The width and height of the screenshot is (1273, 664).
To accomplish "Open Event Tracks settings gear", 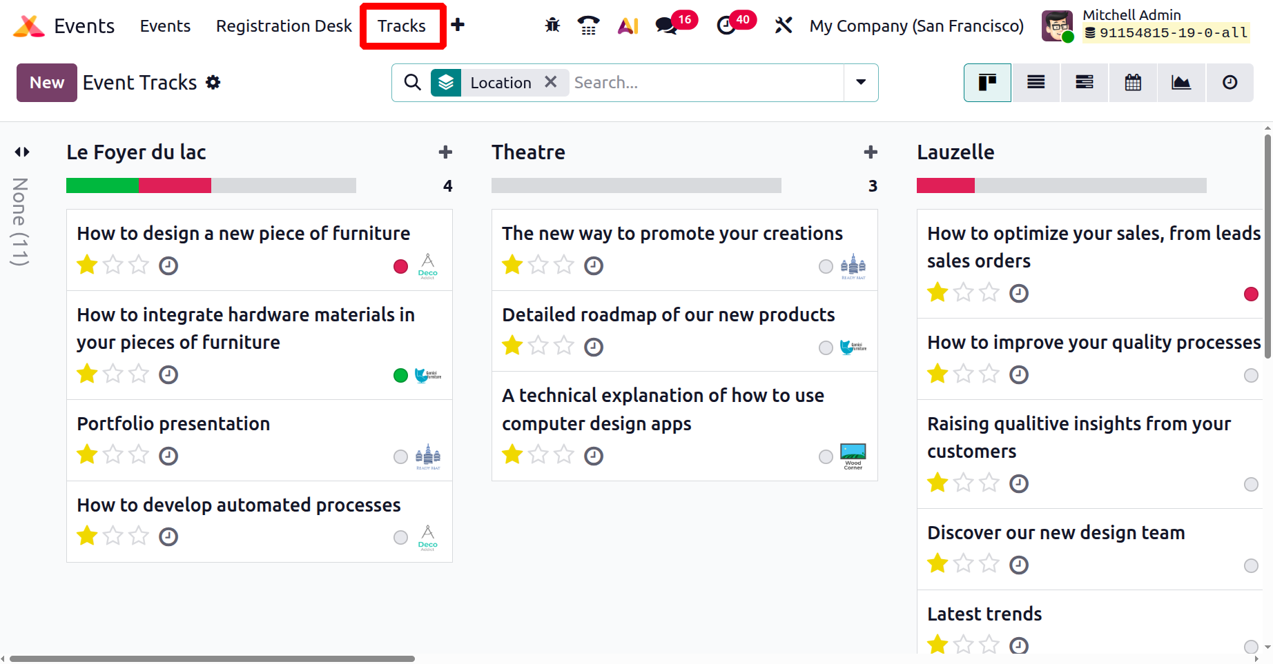I will pyautogui.click(x=213, y=83).
